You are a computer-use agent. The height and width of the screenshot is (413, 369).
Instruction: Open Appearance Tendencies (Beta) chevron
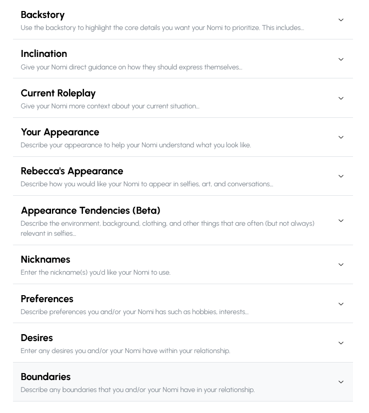[341, 221]
